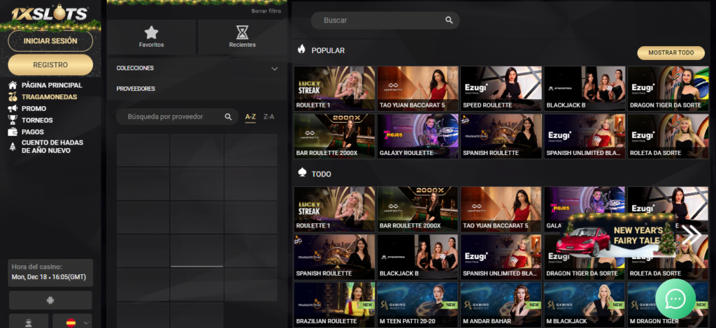Screen dimensions: 716x328
Task: Open Cuento de Hadas de Año Nuevo
Action: click(x=52, y=147)
